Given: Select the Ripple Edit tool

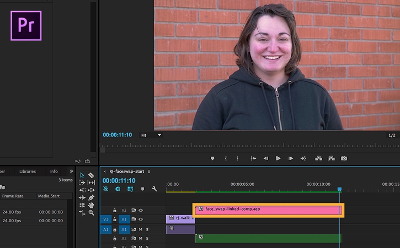Looking at the screenshot, I should coord(82,197).
